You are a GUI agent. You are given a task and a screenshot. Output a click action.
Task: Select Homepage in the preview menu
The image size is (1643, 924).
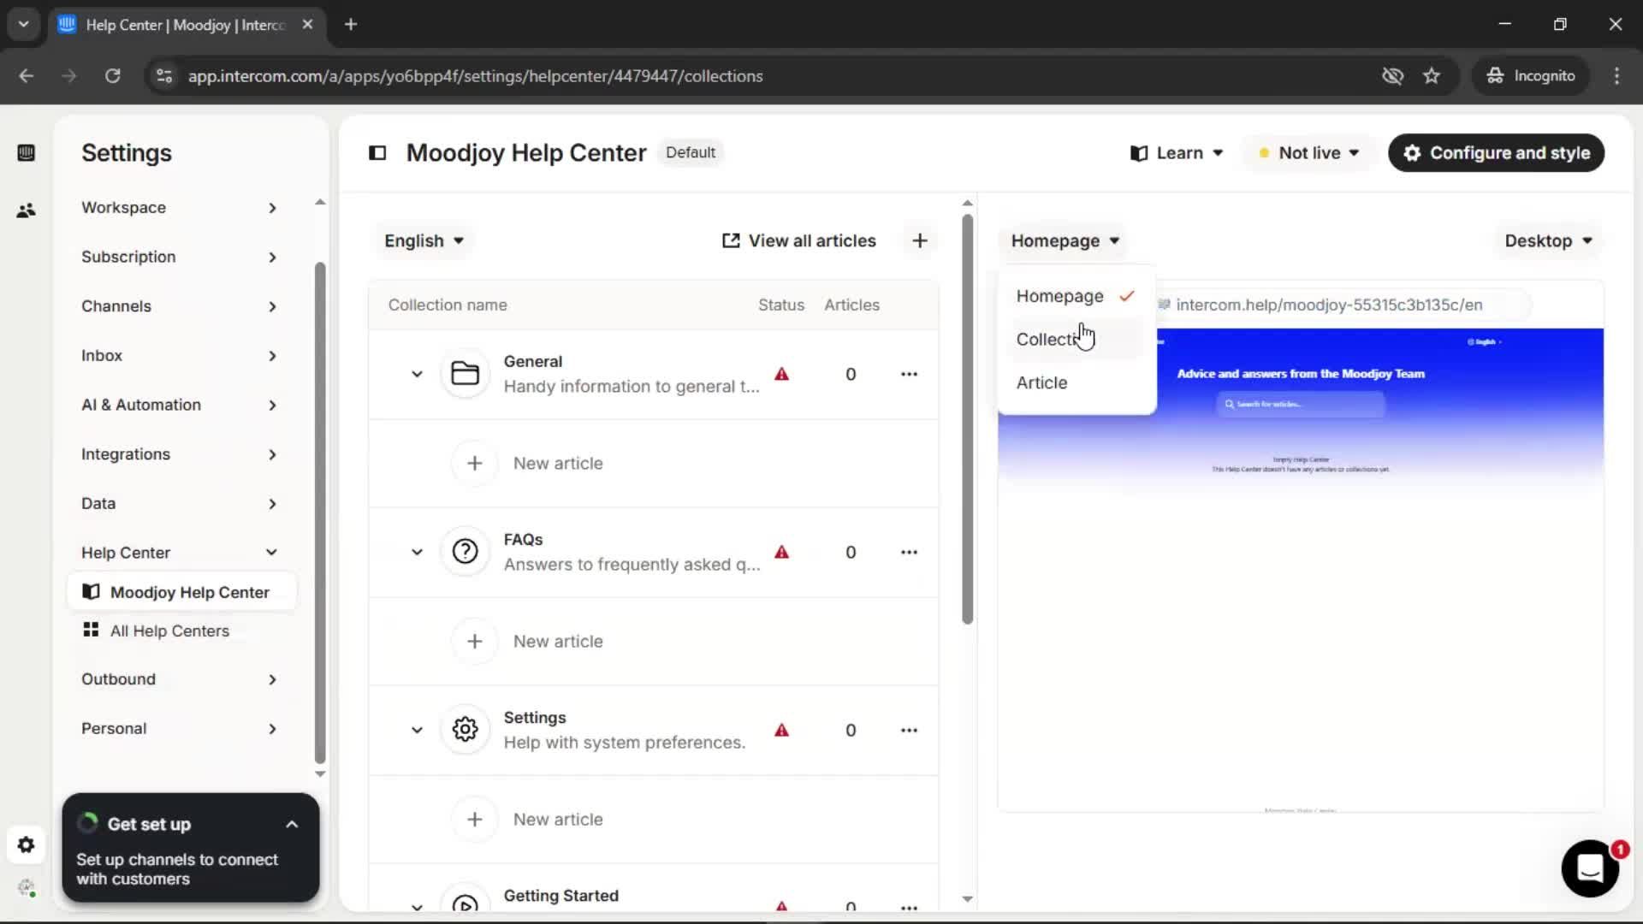click(1076, 296)
